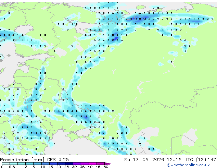This screenshot has height=168, width=217.
Task: Click the '(12+147)' forecast offset text
Action: pos(206,160)
